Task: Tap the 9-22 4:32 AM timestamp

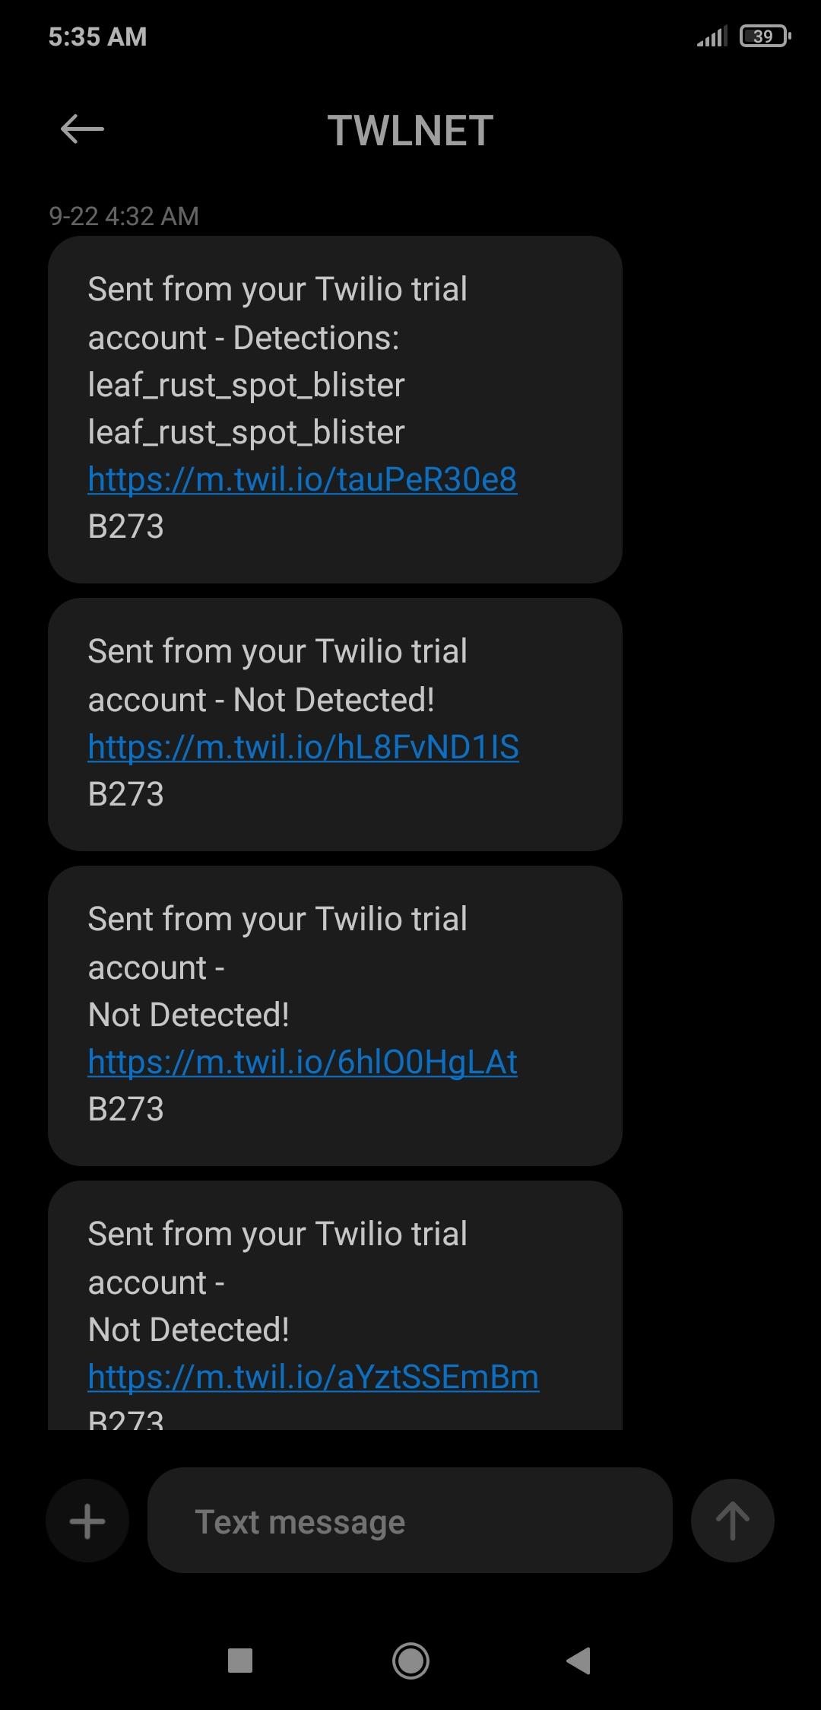Action: click(124, 217)
